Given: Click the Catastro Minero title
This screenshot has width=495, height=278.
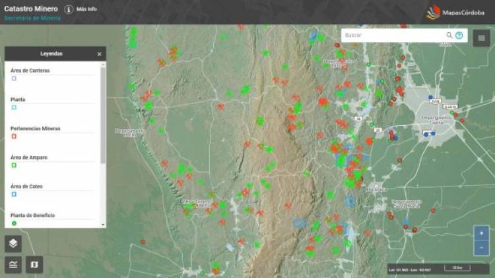Looking at the screenshot, I should coord(31,9).
